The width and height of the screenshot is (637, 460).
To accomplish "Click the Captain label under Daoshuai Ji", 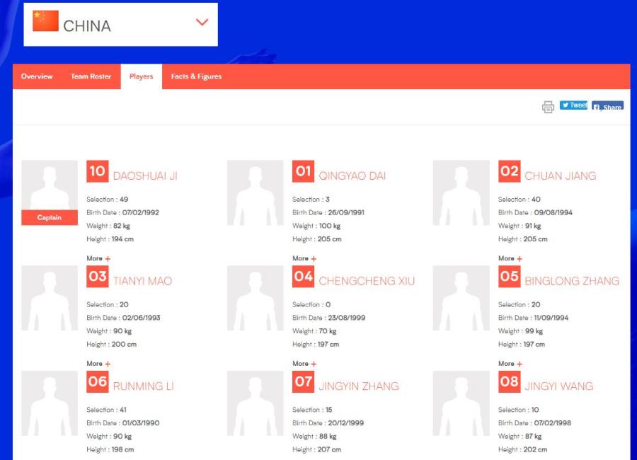I will [x=50, y=218].
